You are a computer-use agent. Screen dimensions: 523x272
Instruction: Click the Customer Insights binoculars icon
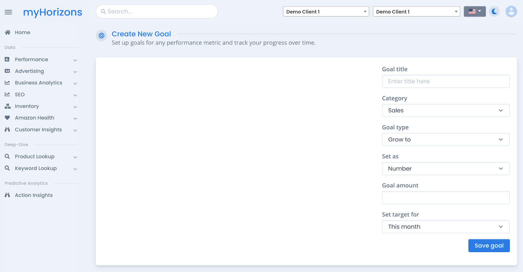[7, 129]
